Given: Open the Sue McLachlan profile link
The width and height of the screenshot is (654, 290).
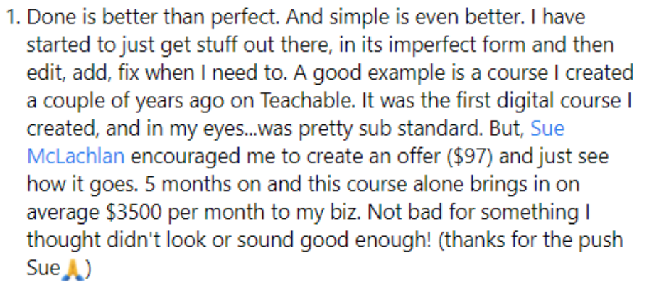Looking at the screenshot, I should (547, 130).
